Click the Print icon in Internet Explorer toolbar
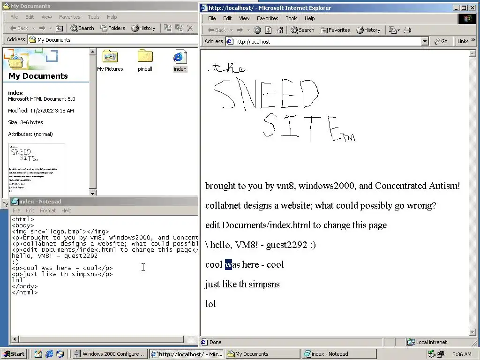The height and width of the screenshot is (360, 480). [x=407, y=30]
